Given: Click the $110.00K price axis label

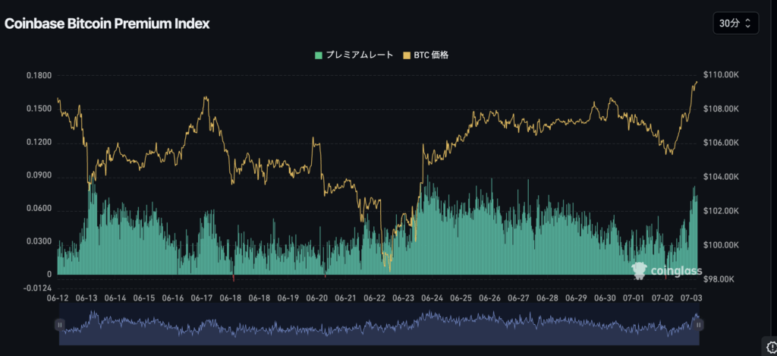Looking at the screenshot, I should 721,75.
